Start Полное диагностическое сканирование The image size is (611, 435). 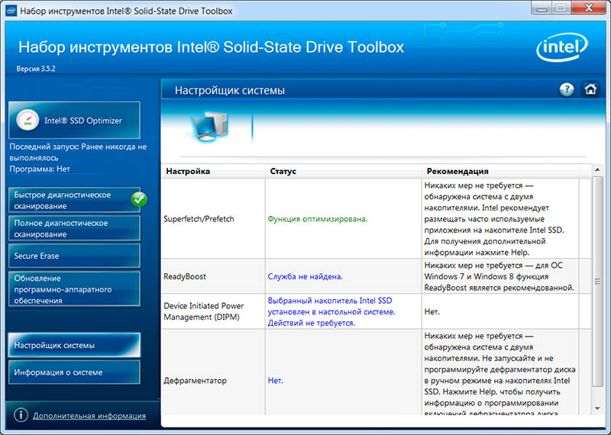point(74,228)
